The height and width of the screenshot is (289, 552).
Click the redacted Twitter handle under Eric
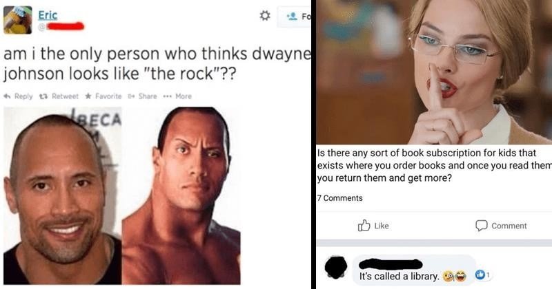[65, 27]
